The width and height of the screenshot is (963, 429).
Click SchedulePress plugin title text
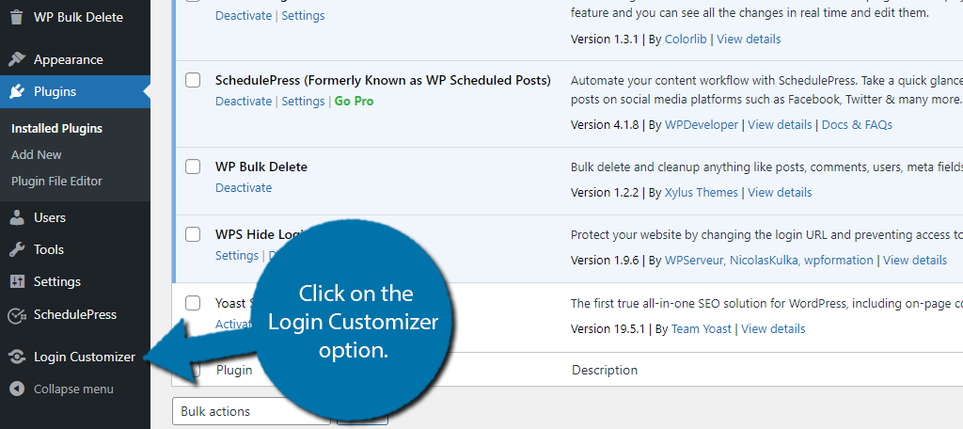coord(383,80)
